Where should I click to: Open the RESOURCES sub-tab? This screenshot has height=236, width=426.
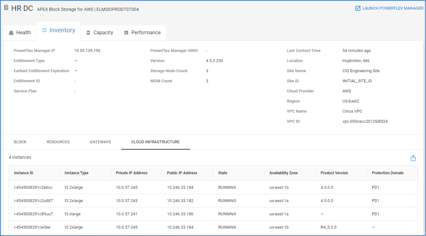[58, 142]
